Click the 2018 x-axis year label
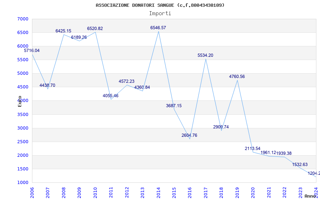The width and height of the screenshot is (320, 200). click(222, 193)
